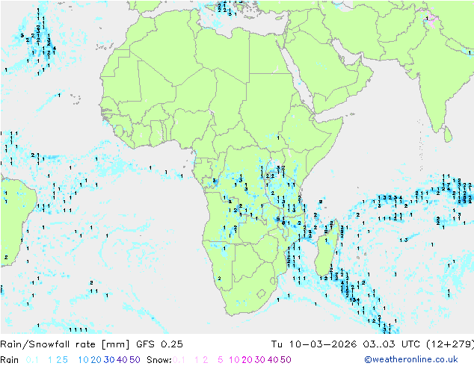Open the weatheronline.co.uk copyright link
Viewport: 474px width, 366px height.
coord(411,359)
